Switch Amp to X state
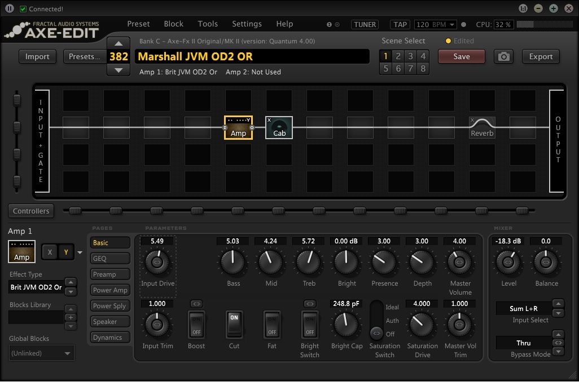This screenshot has height=382, width=579. pos(50,252)
